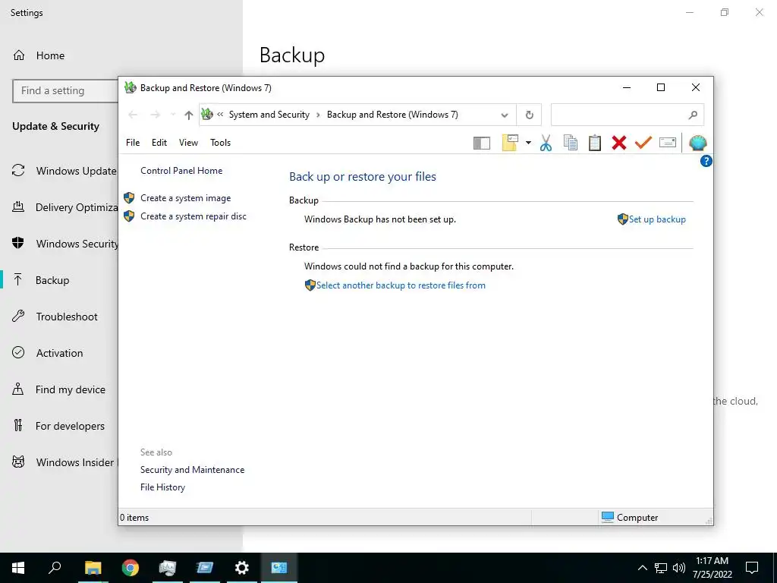Click the scissors Cut icon
This screenshot has height=583, width=777.
(546, 143)
